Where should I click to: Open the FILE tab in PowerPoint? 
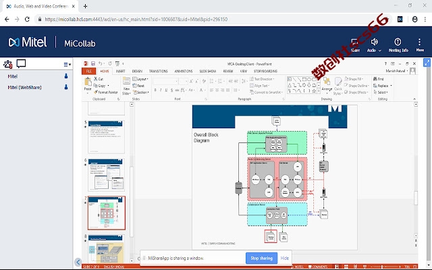(x=88, y=71)
